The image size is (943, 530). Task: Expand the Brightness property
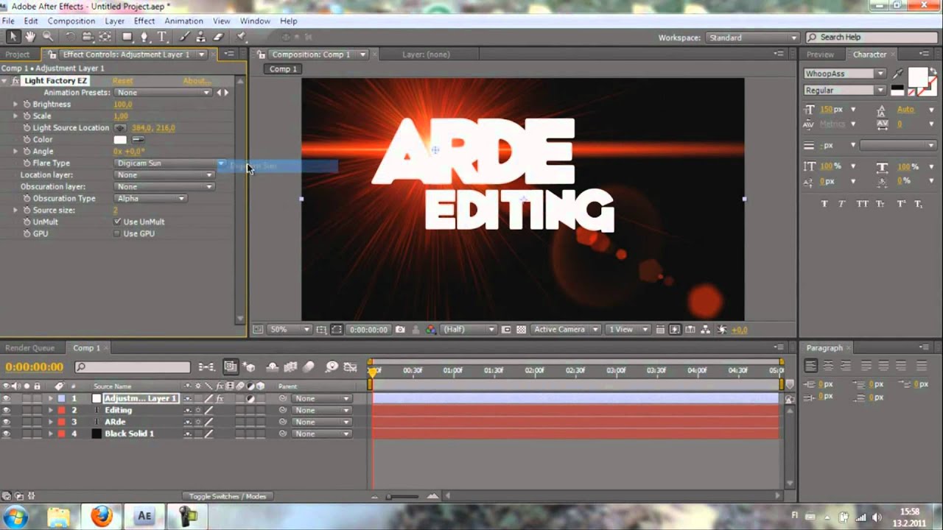[15, 105]
